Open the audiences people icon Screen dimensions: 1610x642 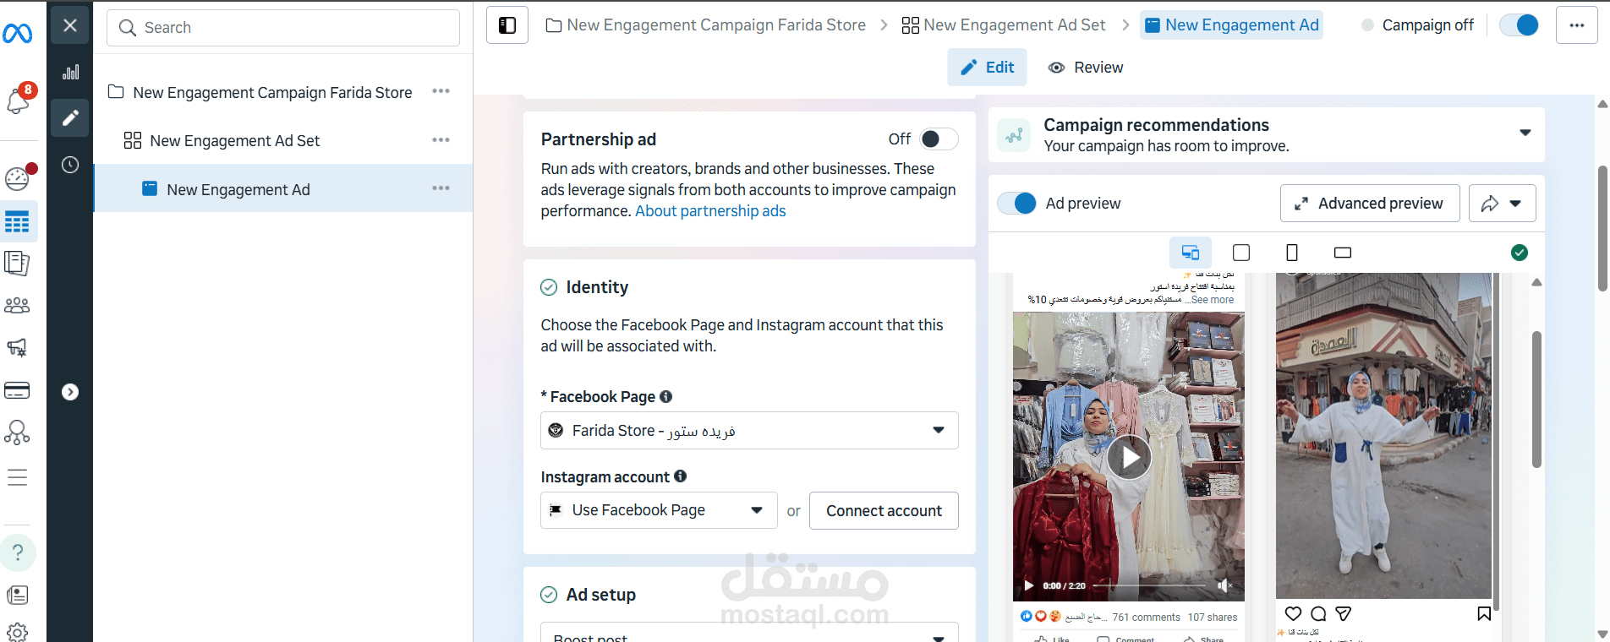click(17, 305)
